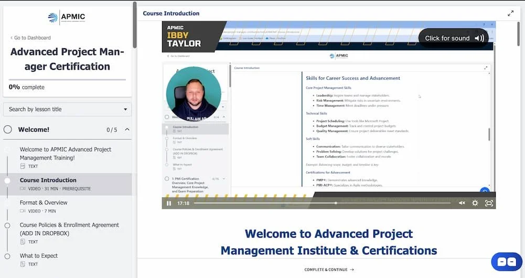Toggle Welcome! section completion circle
Image resolution: width=525 pixels, height=278 pixels.
[8, 129]
